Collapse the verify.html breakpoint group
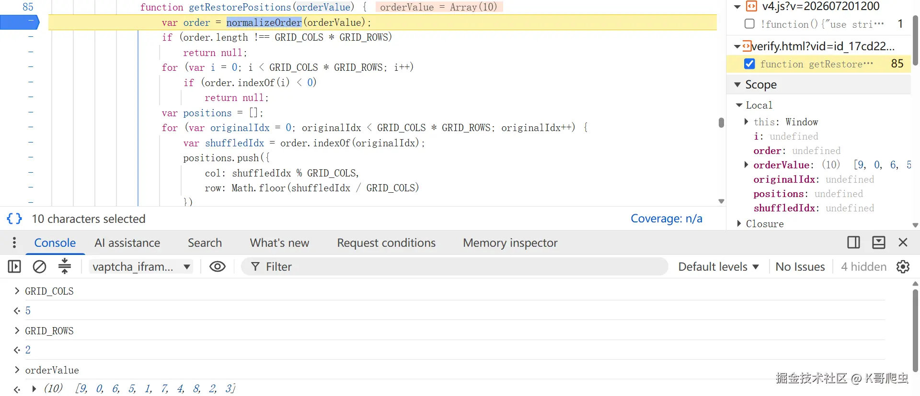Viewport: 920px width, 396px height. (737, 46)
